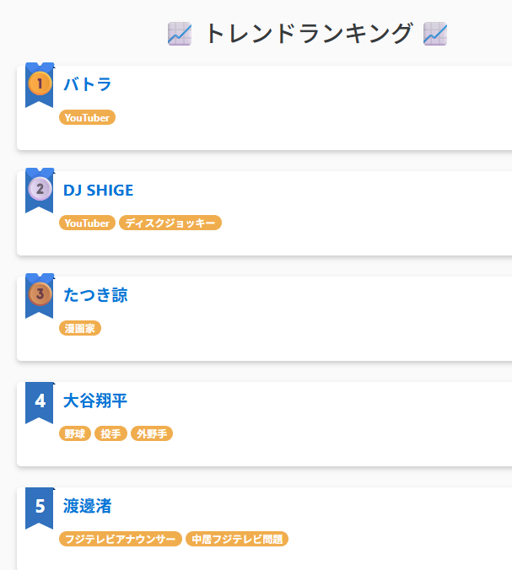This screenshot has width=512, height=570.
Task: Open the 渡邊渚 entry
Action: tap(87, 506)
